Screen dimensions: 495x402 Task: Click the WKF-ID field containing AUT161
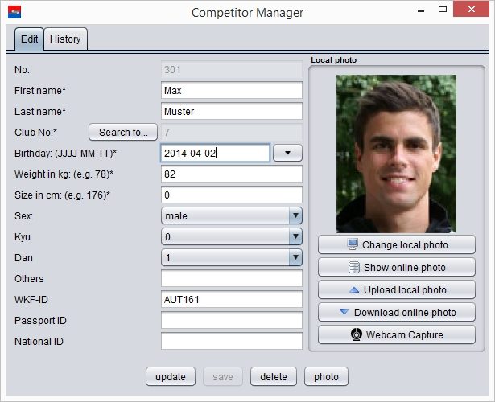tap(231, 299)
